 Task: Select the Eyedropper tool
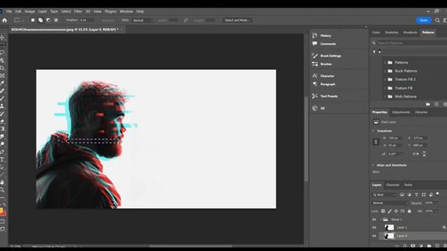coord(2,83)
